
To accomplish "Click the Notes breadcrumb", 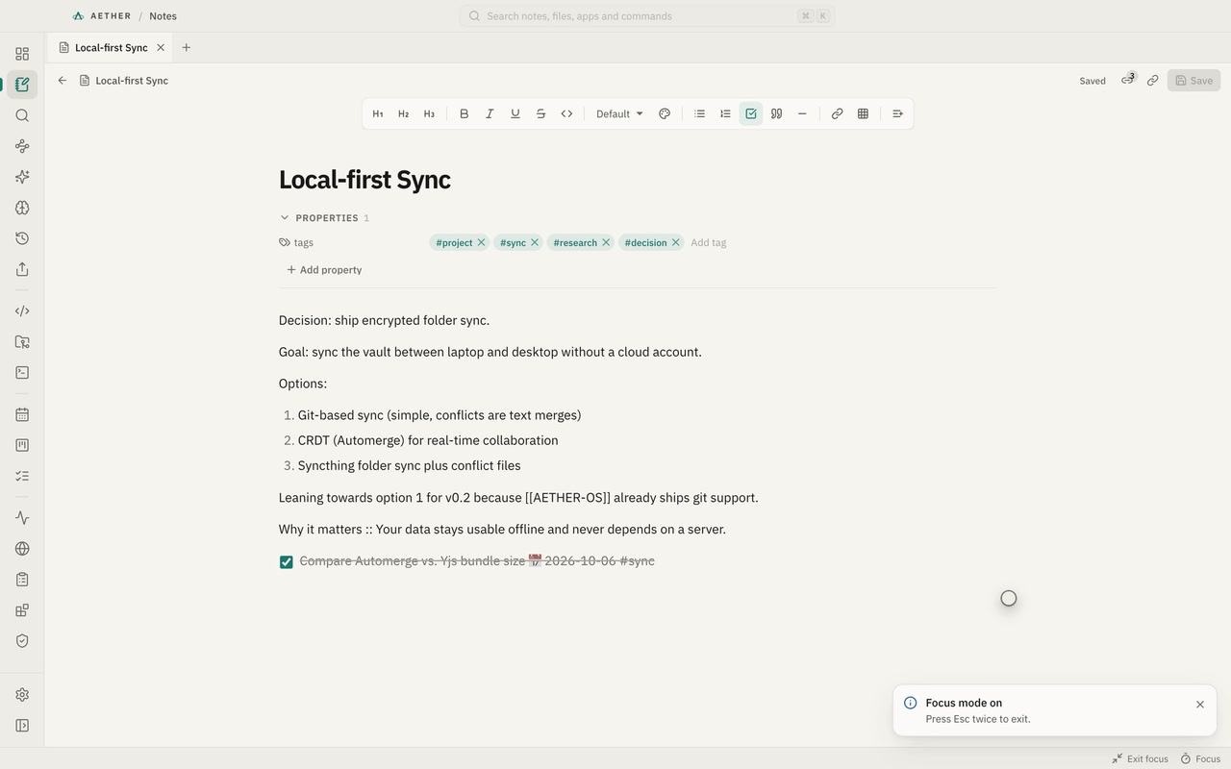I will point(163,16).
